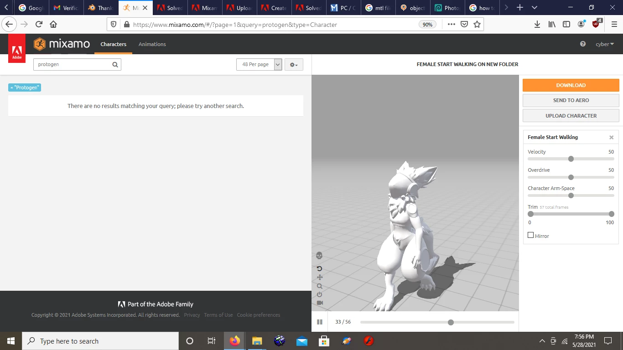Remove the "Protogen" search filter tag

pyautogui.click(x=25, y=87)
